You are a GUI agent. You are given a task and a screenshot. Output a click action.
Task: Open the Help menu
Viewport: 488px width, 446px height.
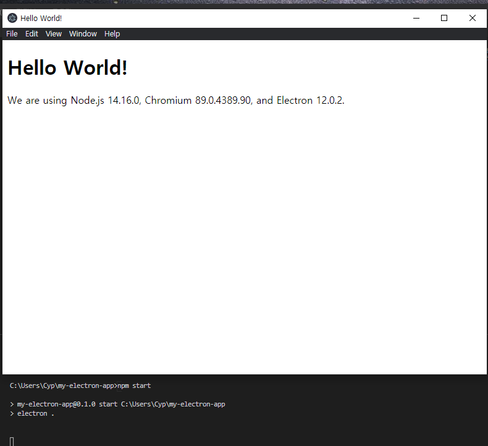coord(112,33)
